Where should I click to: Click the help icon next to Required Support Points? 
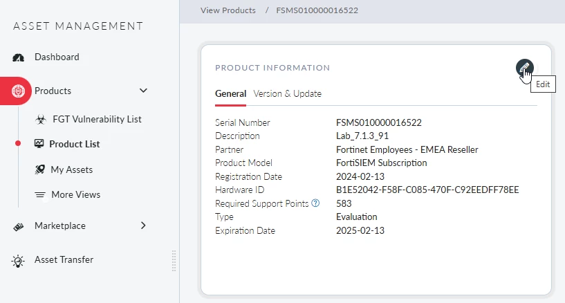pos(315,203)
